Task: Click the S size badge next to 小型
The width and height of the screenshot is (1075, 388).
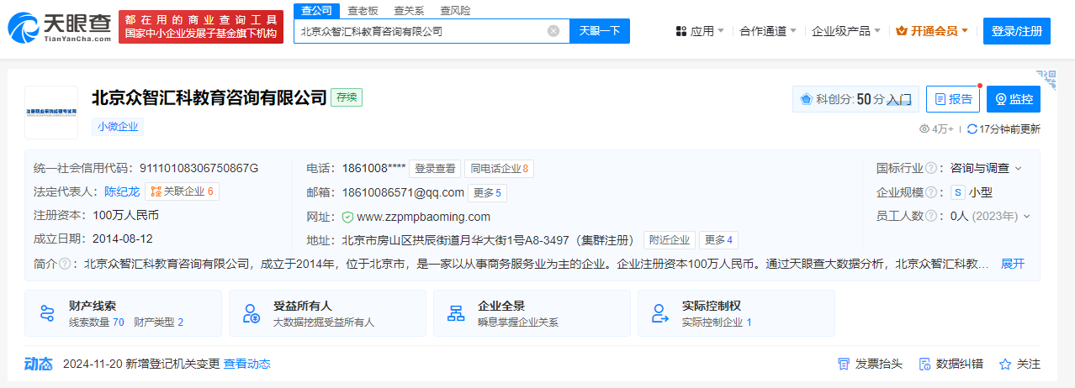Action: (x=957, y=192)
